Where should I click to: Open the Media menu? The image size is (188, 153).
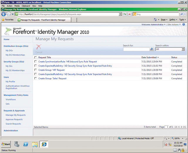[17, 6]
